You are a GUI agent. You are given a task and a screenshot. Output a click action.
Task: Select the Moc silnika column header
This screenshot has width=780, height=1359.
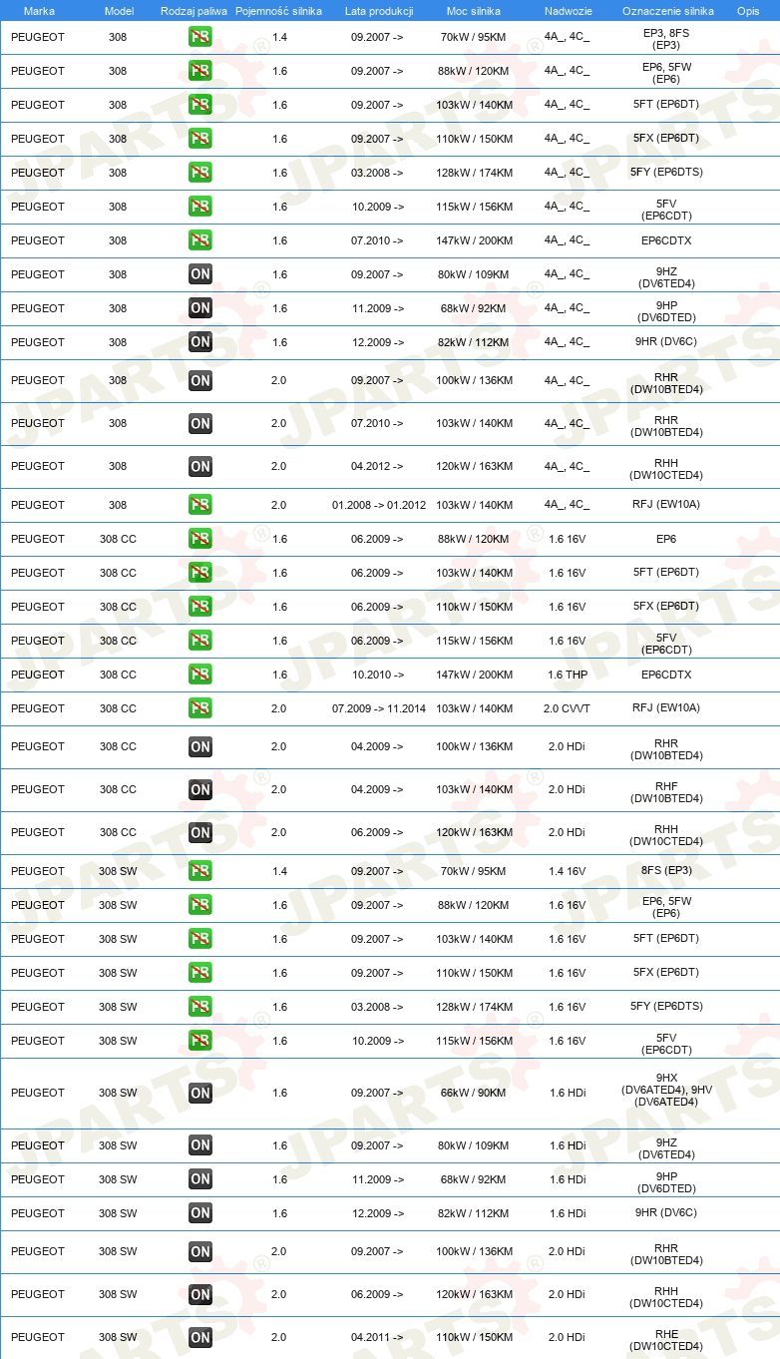pyautogui.click(x=474, y=11)
